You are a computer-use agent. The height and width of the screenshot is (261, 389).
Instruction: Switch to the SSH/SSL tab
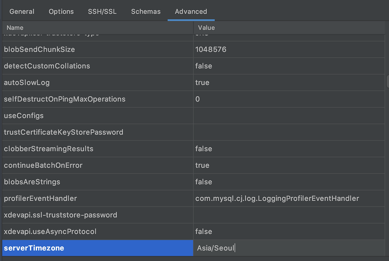pyautogui.click(x=102, y=12)
